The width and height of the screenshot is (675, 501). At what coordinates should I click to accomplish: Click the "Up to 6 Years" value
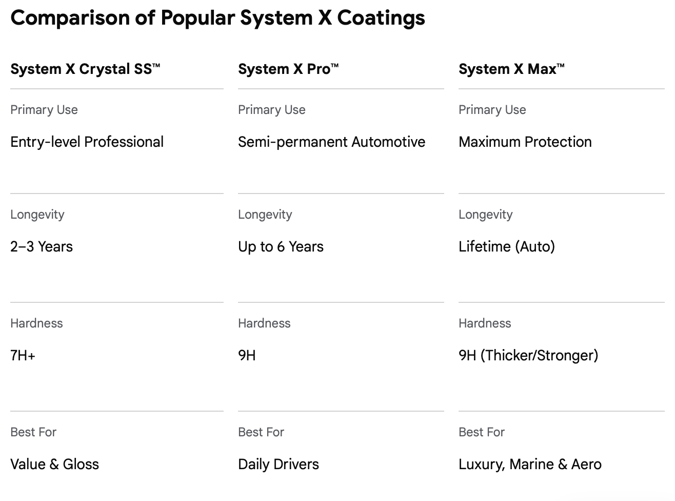pyautogui.click(x=281, y=247)
